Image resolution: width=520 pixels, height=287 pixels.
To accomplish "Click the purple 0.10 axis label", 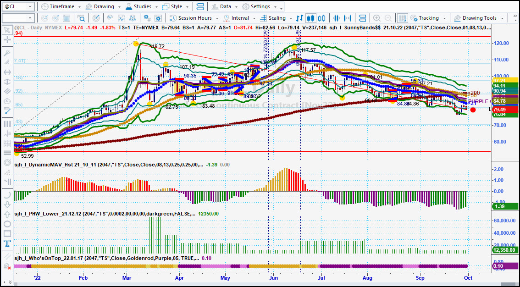I will [504, 266].
